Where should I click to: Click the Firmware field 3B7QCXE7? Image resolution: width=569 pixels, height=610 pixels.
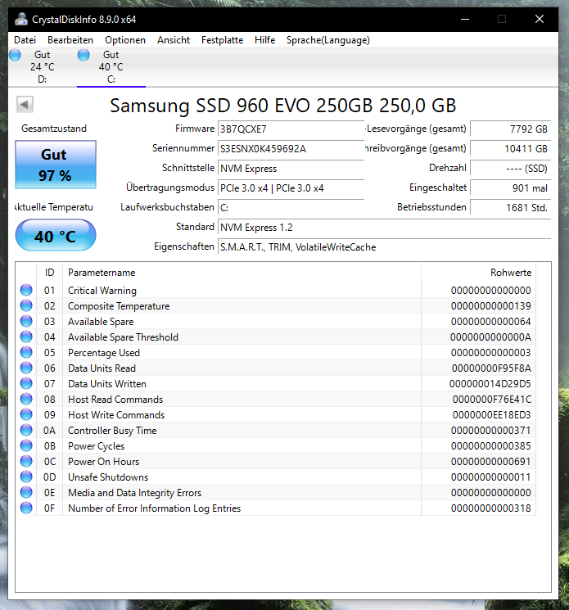(x=291, y=129)
